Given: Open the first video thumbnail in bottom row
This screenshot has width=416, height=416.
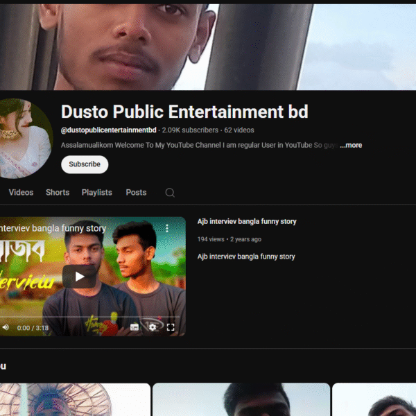Looking at the screenshot, I should click(75, 399).
